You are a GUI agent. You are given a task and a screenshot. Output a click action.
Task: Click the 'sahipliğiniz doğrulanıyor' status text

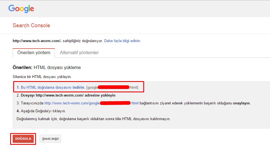[83, 41]
